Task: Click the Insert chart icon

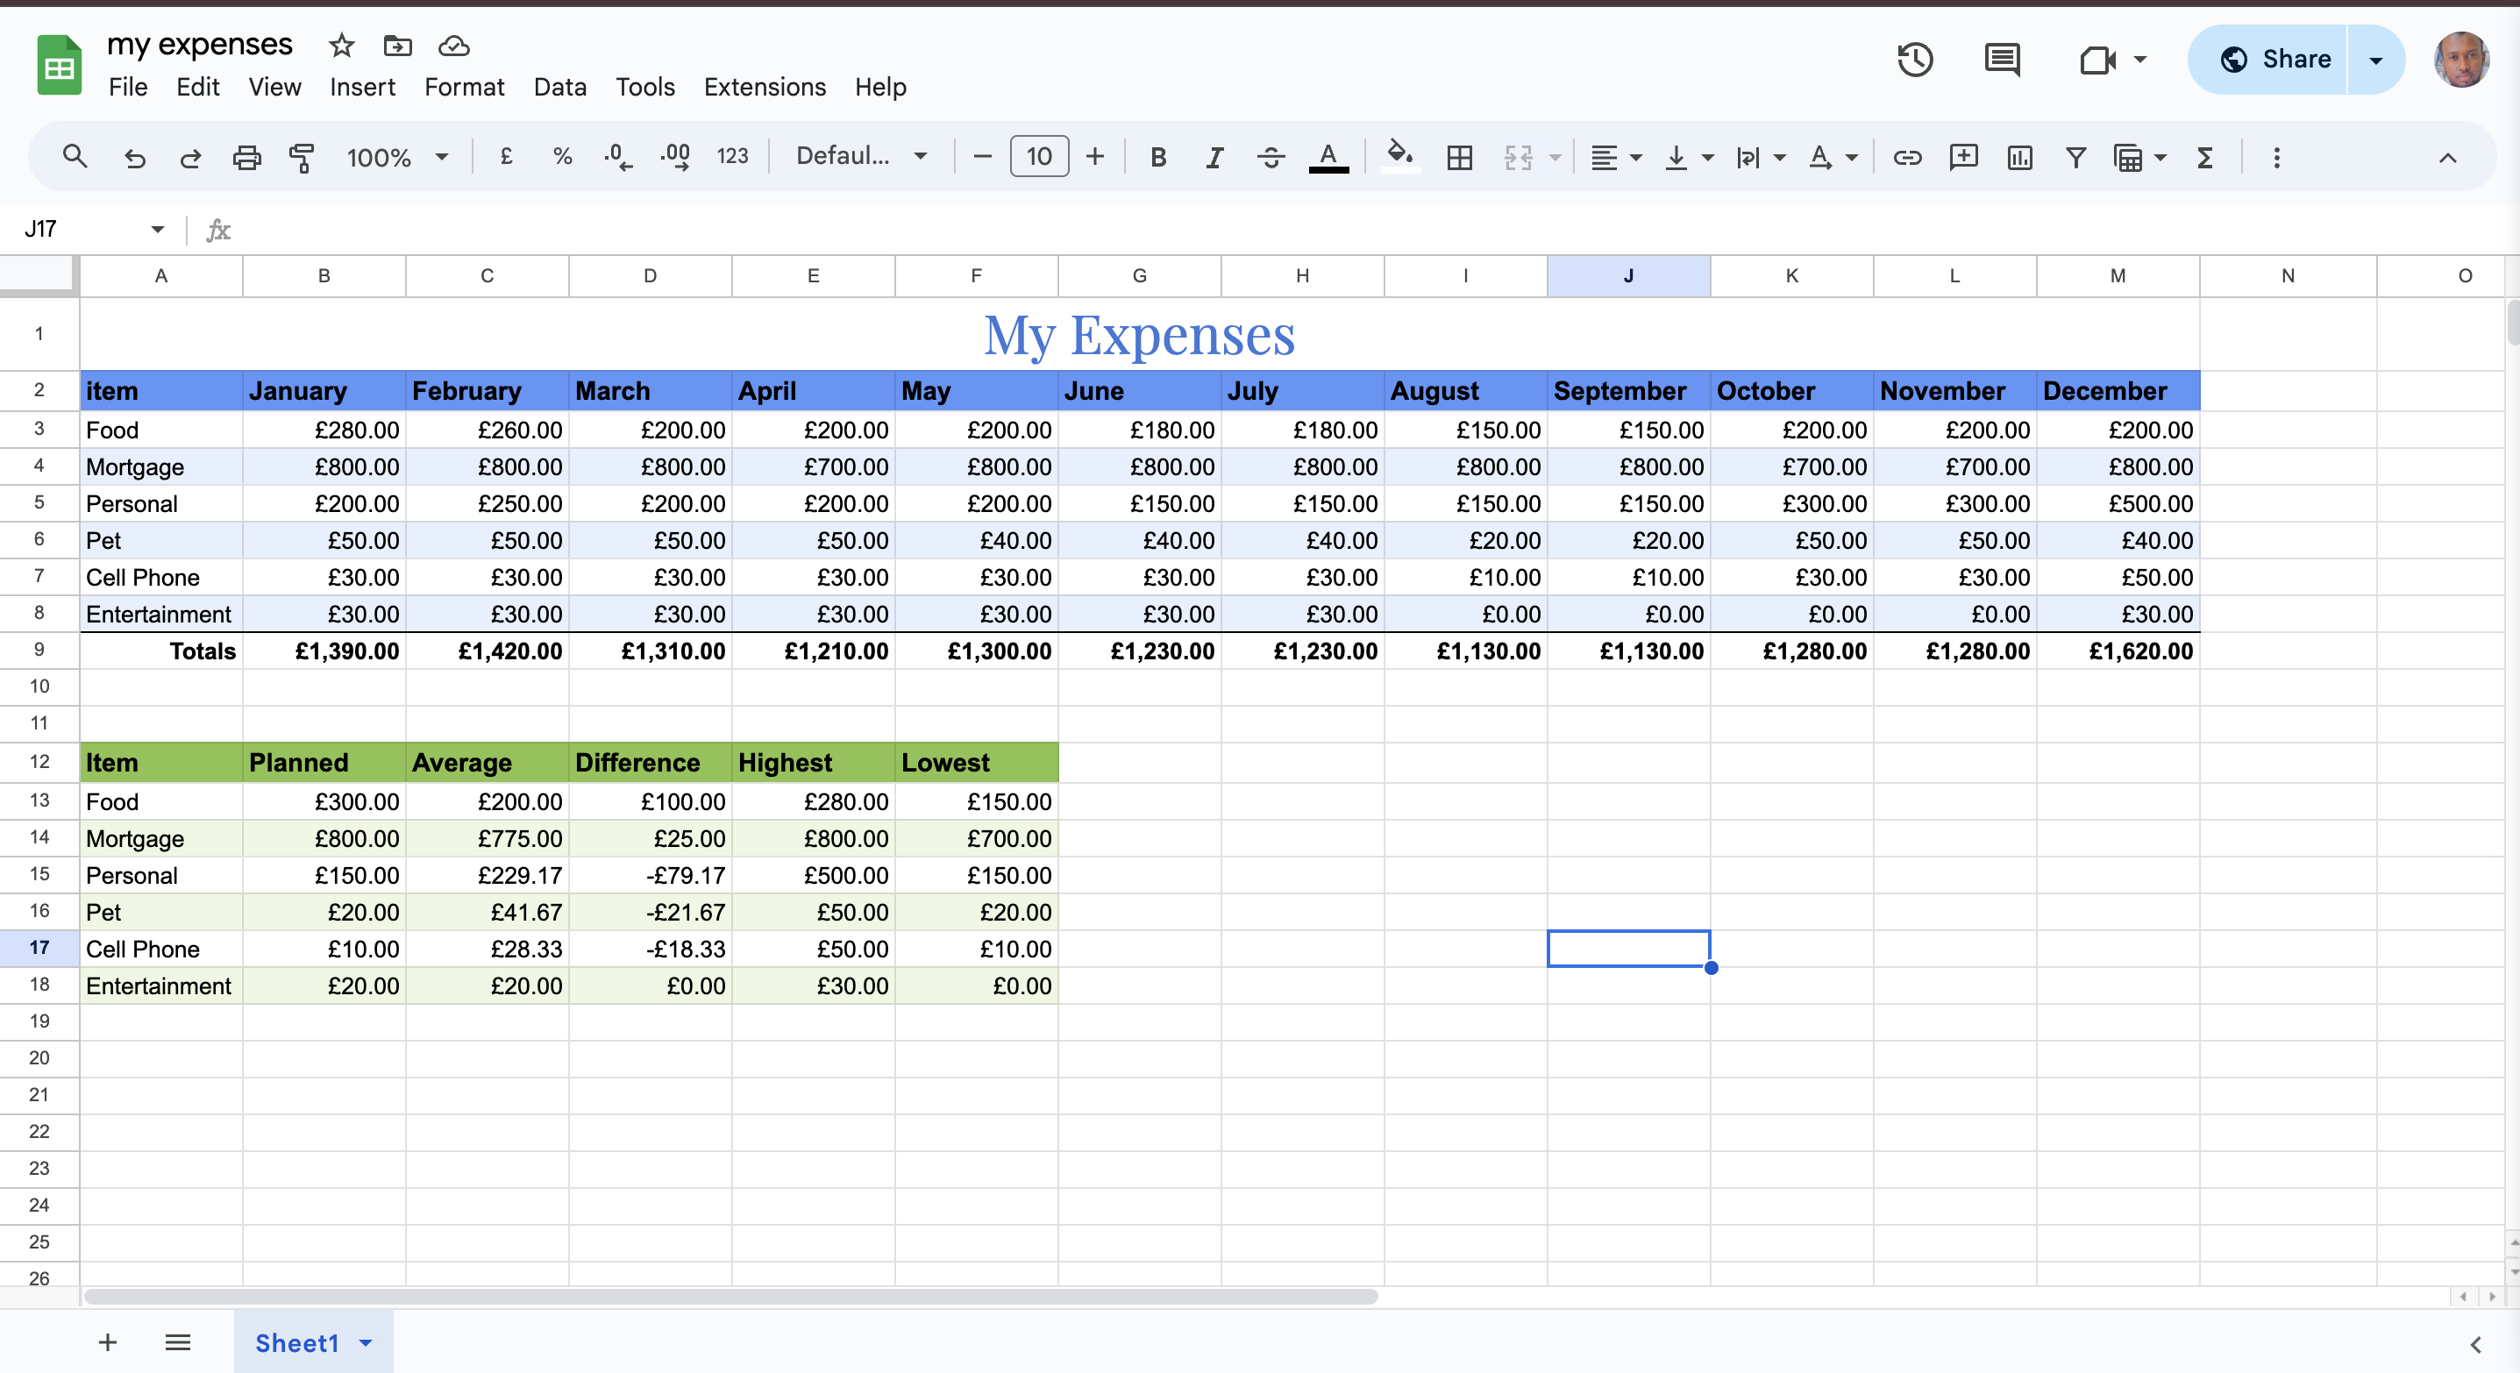Action: click(x=2019, y=158)
